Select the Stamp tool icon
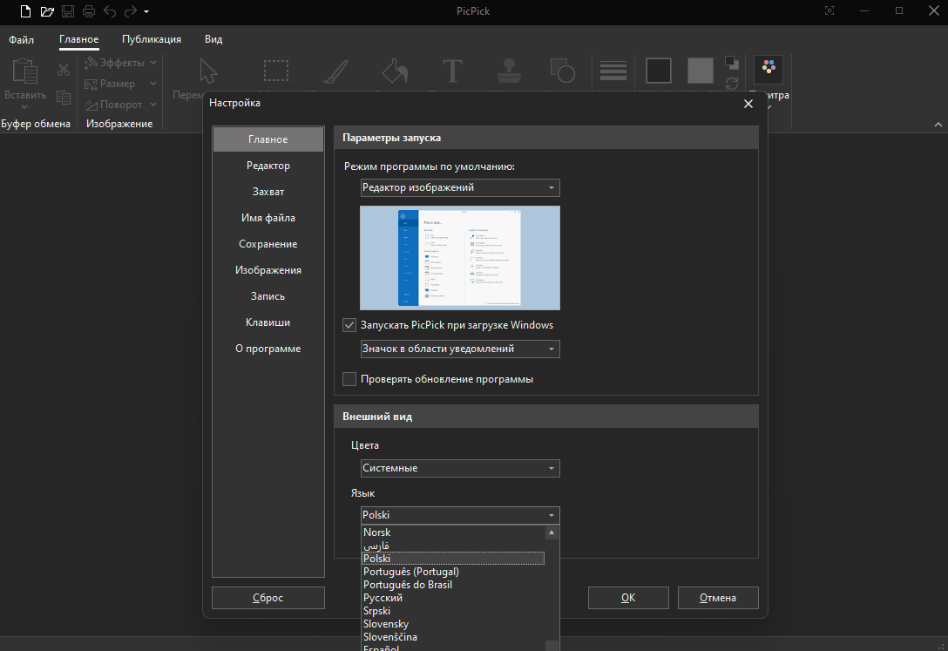Screen dimensions: 948x651 pos(509,71)
